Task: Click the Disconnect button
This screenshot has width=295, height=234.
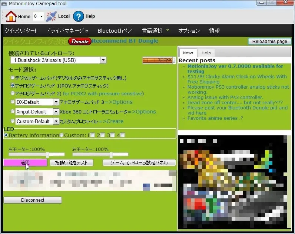Action: click(x=33, y=200)
